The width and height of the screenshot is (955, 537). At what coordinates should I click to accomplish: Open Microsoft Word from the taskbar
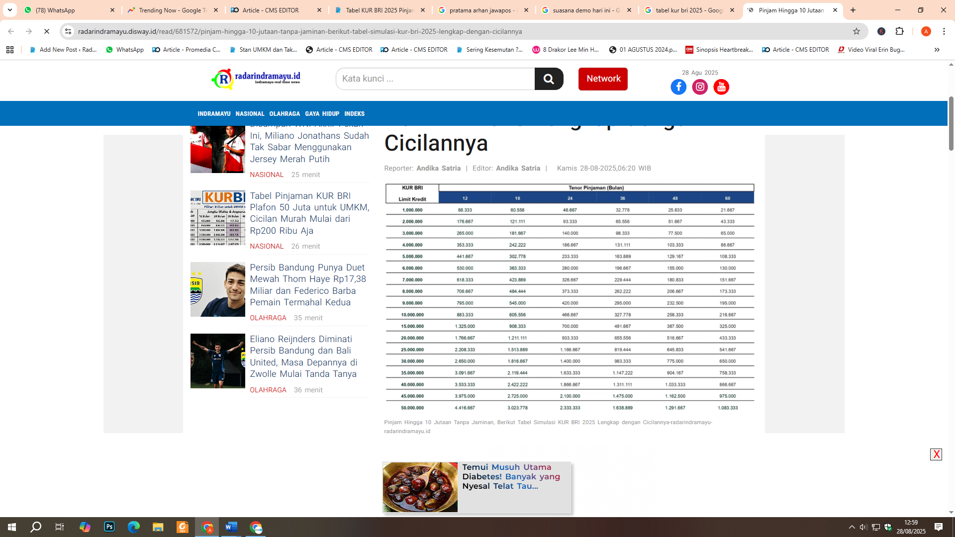[231, 527]
